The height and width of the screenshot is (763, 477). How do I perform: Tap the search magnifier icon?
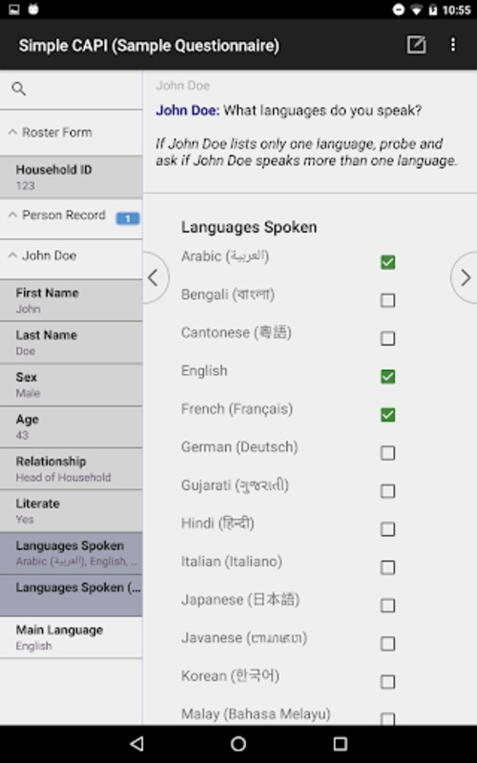click(18, 89)
